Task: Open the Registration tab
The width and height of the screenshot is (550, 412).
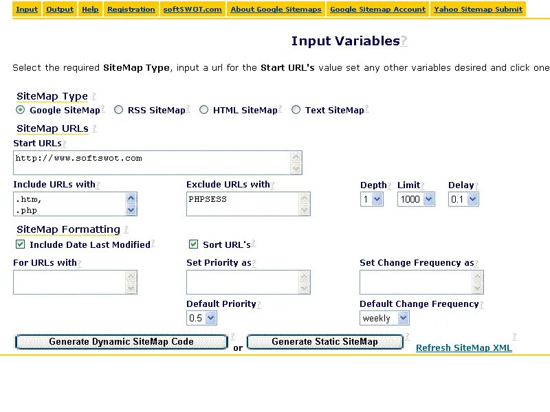Action: 131,10
